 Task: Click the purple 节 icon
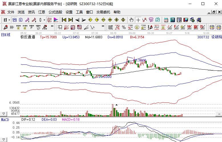tap(151, 20)
